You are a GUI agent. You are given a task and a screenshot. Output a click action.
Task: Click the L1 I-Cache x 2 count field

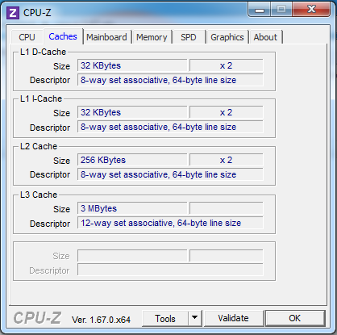(227, 112)
